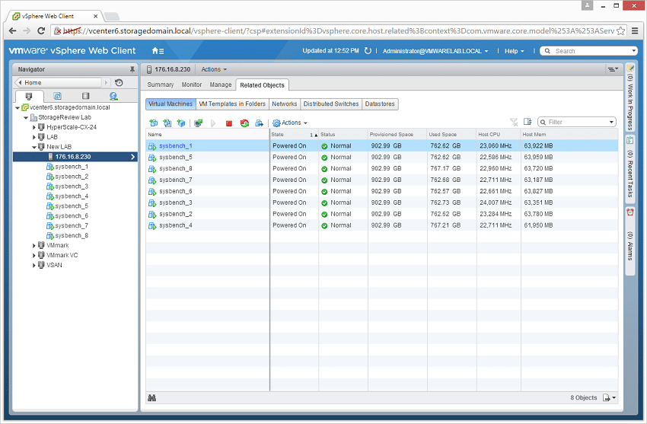Screen dimensions: 647x424
Task: Sort by the Used Space column header
Action: 451,135
